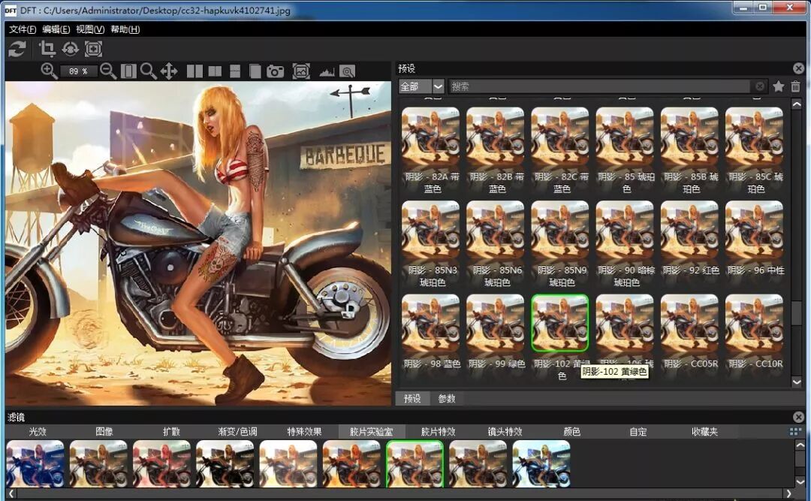The image size is (811, 501).
Task: Delete preset with the trash icon
Action: point(795,86)
